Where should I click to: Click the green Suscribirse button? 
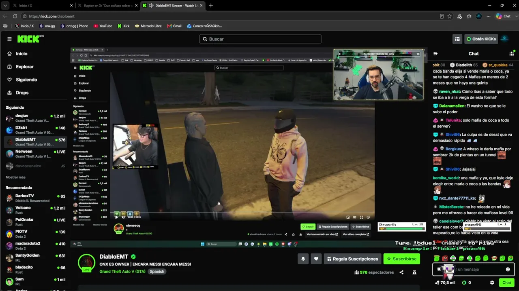(x=401, y=259)
